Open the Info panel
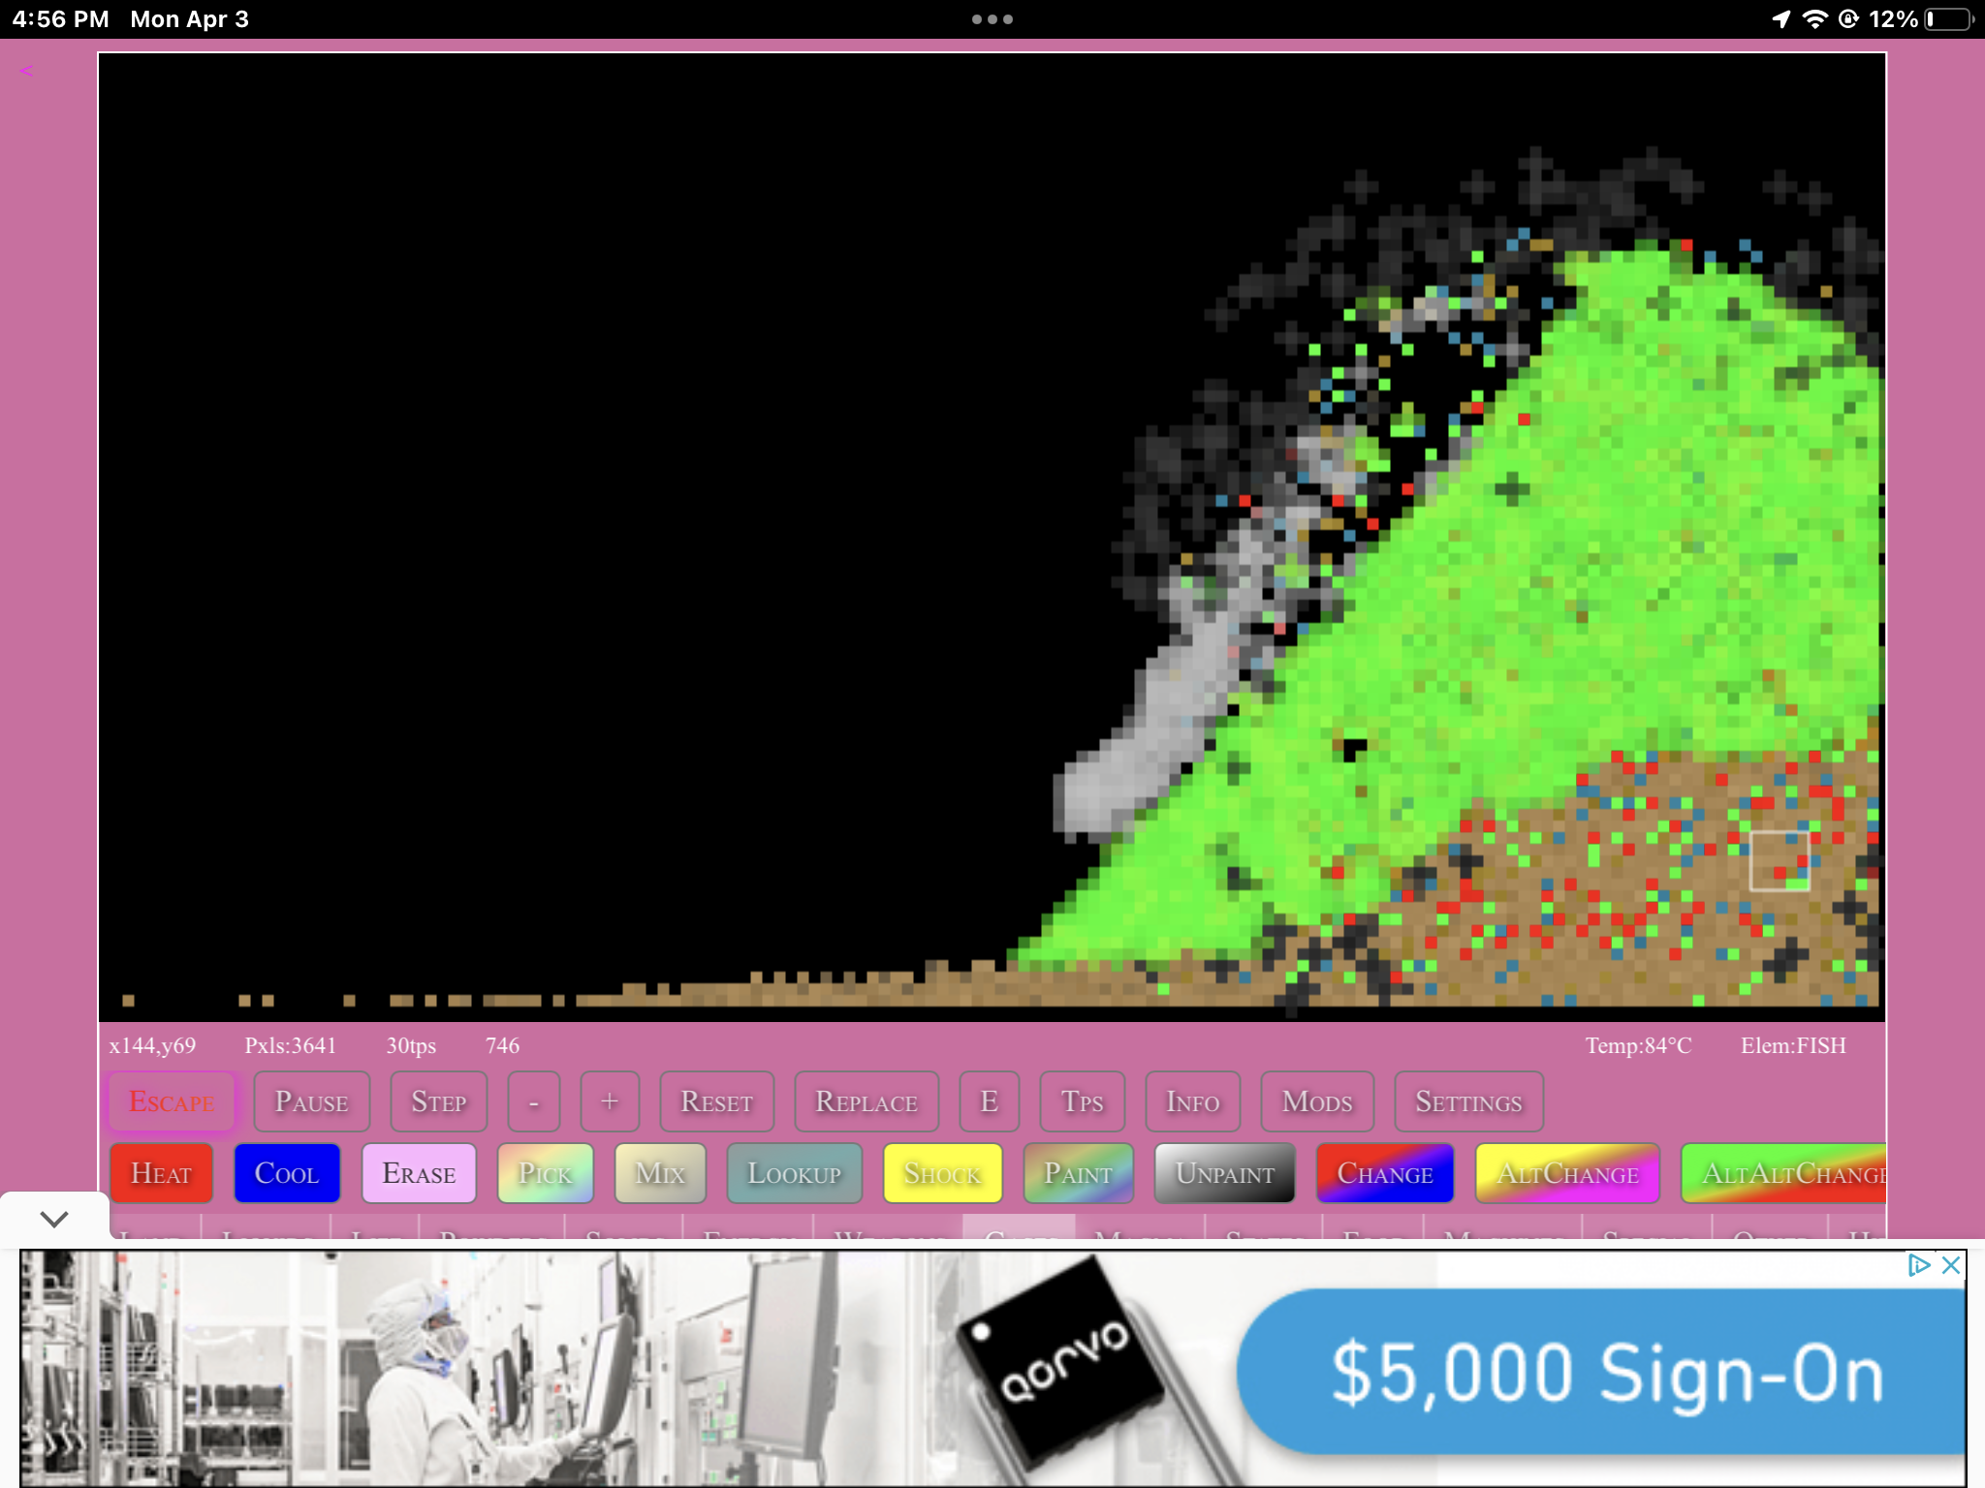 pos(1192,1101)
